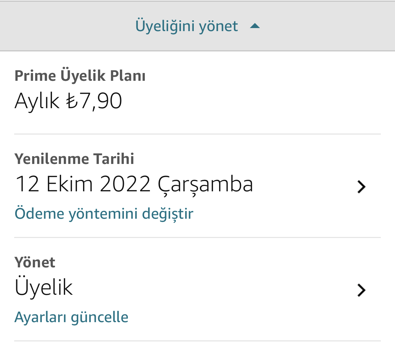395x360 pixels.
Task: Open renewal date row's right chevron
Action: click(x=361, y=187)
